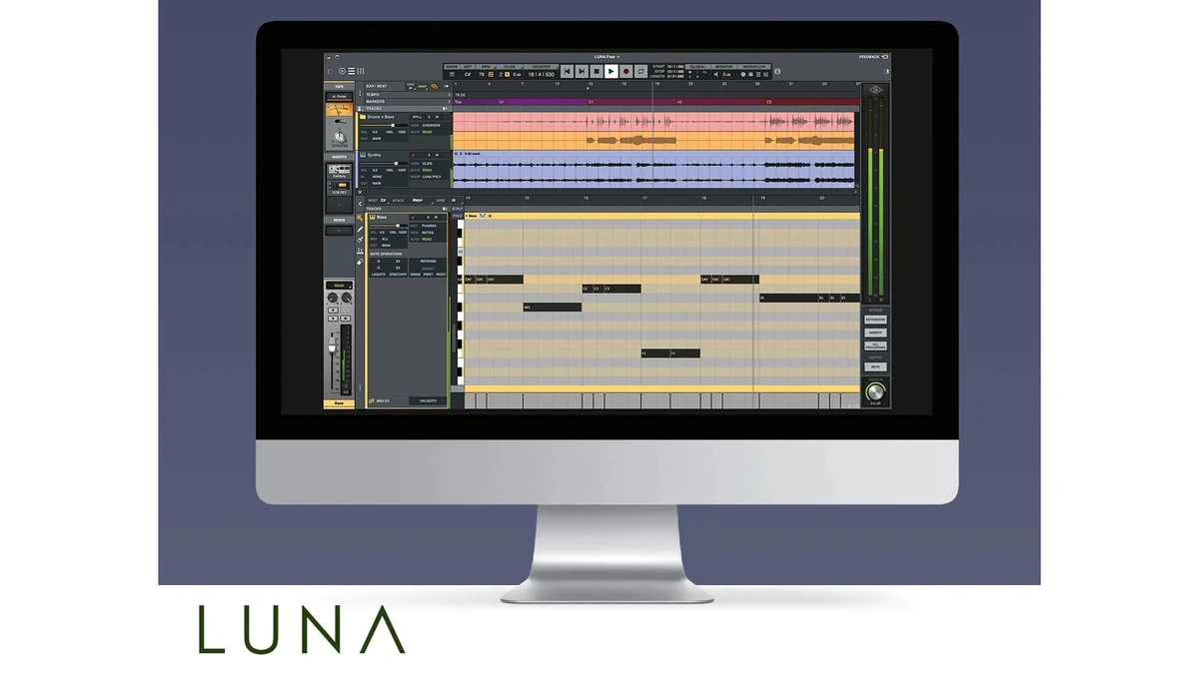This screenshot has width=1199, height=674.
Task: Open the Workflow section in transport bar
Action: (x=754, y=67)
